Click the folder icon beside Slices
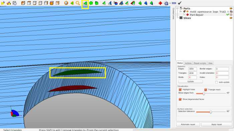This screenshot has width=234, height=131. [231, 18]
